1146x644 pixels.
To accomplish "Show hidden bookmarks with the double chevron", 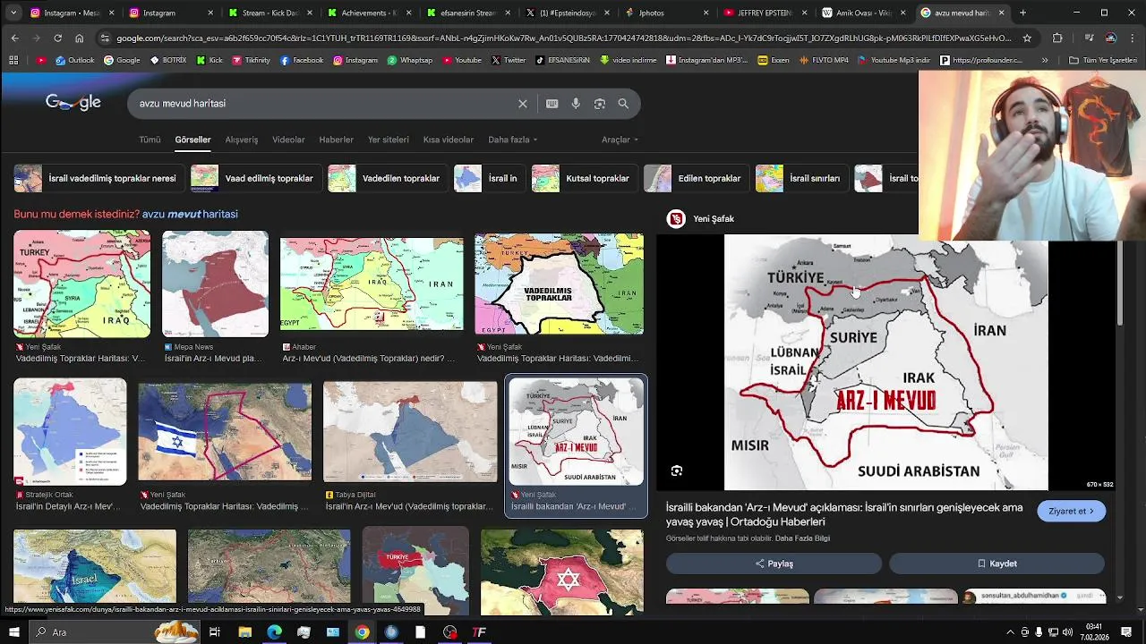I will click(1045, 60).
